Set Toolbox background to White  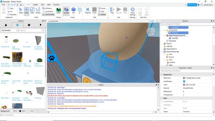point(14,111)
